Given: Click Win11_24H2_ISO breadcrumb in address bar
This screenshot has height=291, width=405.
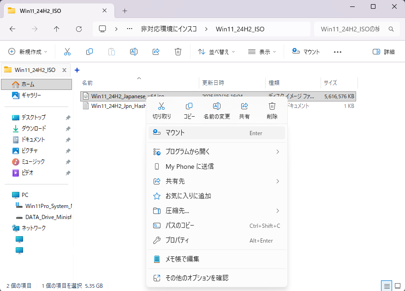Looking at the screenshot, I should (x=240, y=29).
